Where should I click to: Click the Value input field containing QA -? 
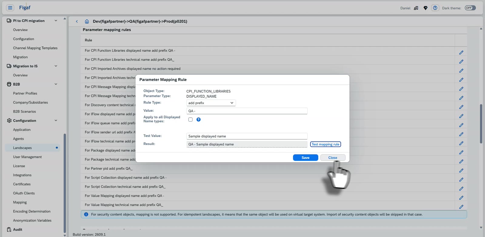(x=247, y=111)
